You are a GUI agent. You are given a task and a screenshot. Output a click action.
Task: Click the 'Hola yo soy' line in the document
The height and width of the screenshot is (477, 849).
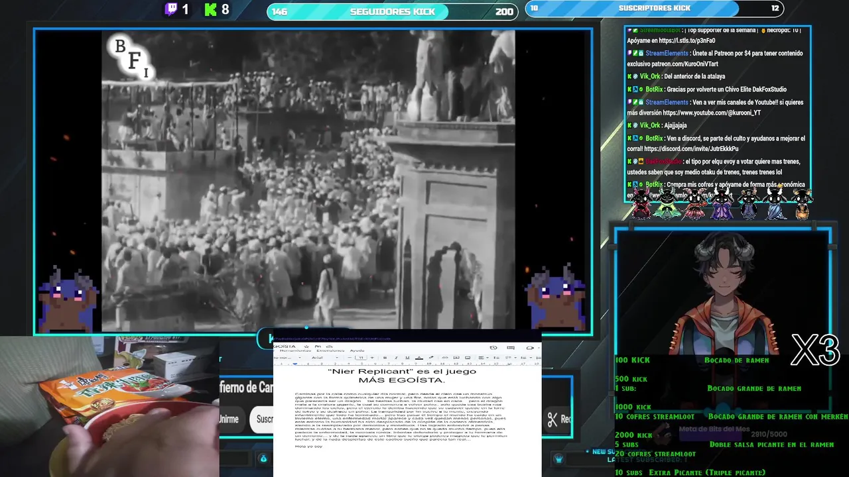[308, 446]
